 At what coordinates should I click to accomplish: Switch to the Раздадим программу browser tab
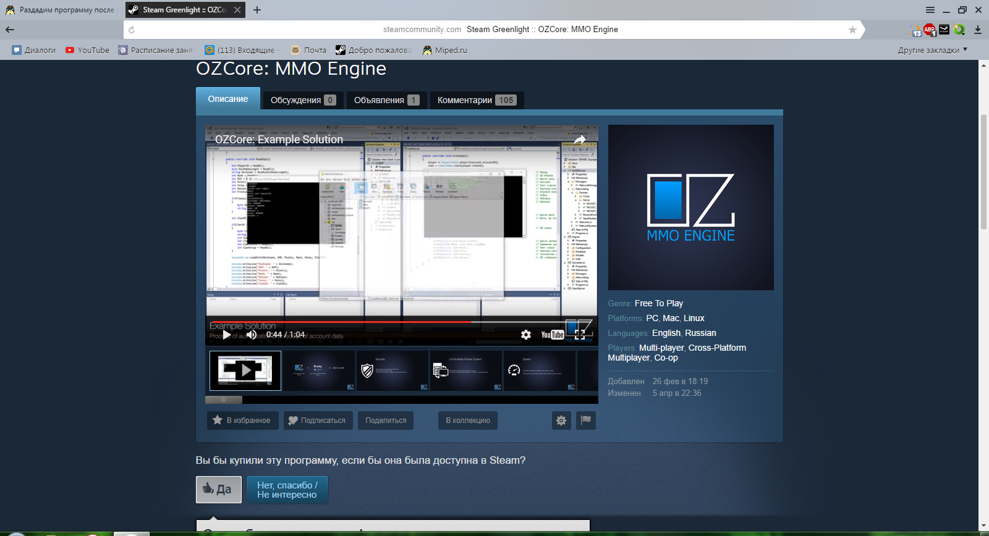click(x=61, y=10)
